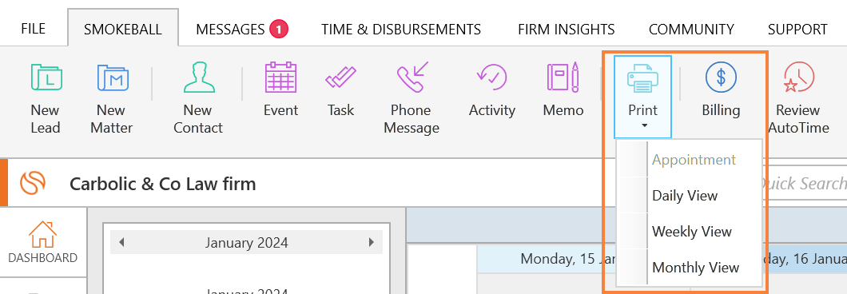Collapse the Print dropdown arrow
This screenshot has height=294, width=847.
tap(642, 126)
